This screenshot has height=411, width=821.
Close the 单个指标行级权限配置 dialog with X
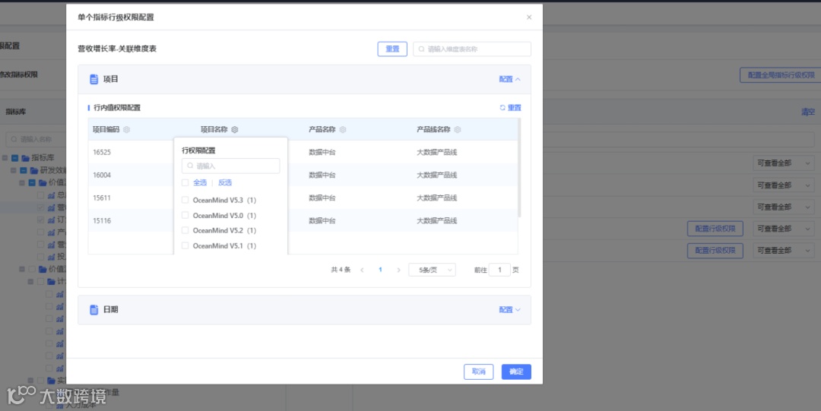pos(529,17)
